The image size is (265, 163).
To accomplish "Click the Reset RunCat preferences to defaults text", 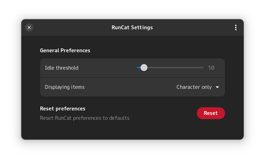I will point(85,118).
